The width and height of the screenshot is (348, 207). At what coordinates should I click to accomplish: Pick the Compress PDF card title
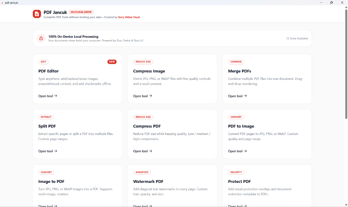[x=147, y=126]
